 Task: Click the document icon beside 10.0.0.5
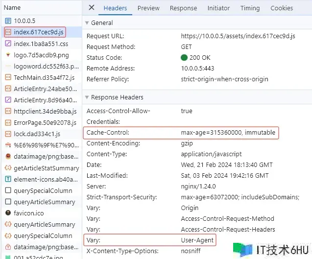click(x=8, y=21)
